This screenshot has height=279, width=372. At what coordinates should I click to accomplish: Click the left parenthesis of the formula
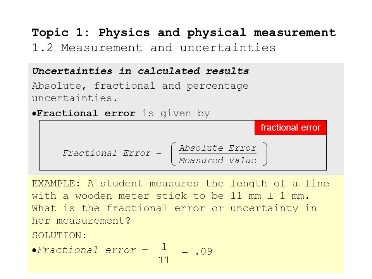point(174,154)
